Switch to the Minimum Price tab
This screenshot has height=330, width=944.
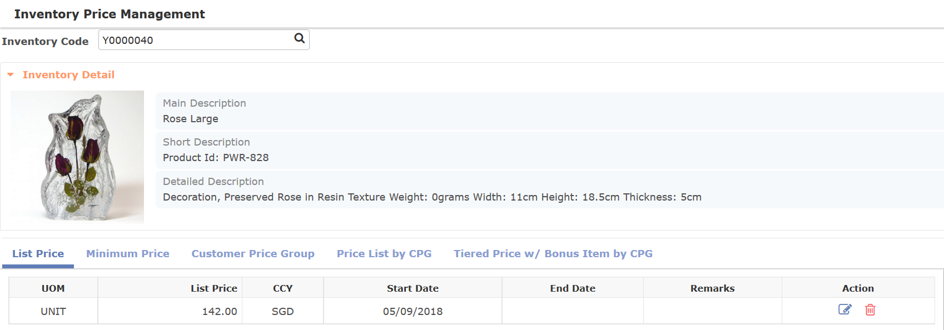point(127,254)
